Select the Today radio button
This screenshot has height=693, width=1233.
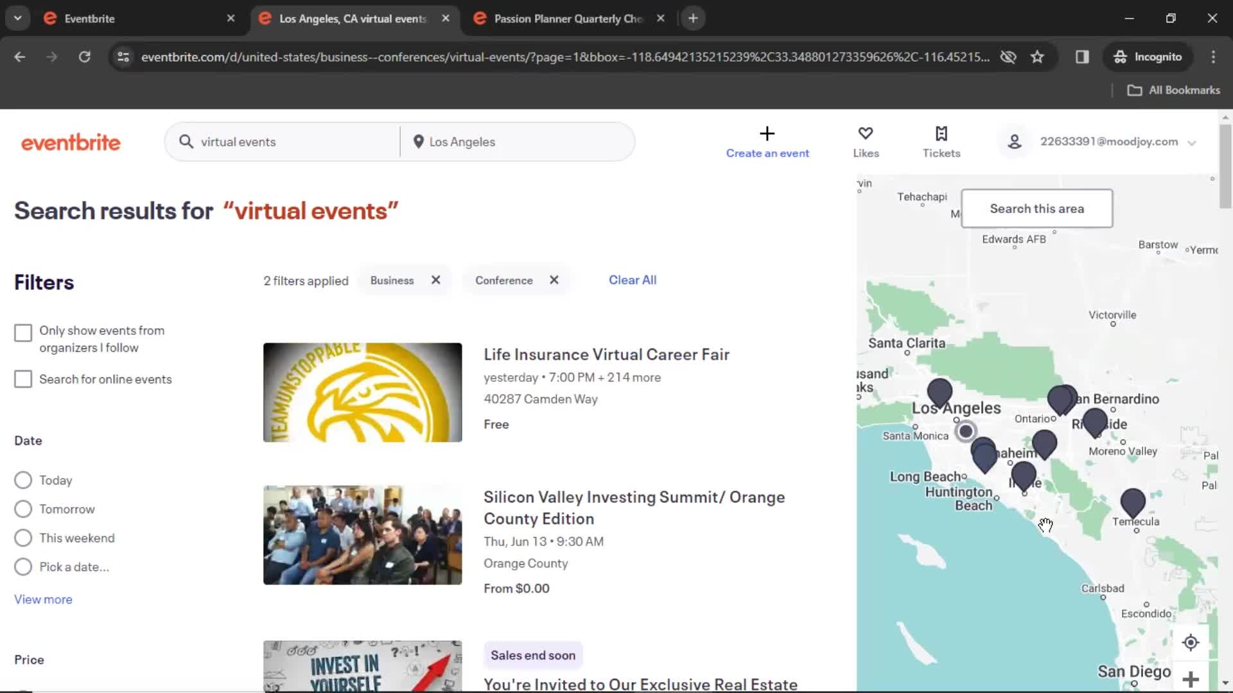23,480
